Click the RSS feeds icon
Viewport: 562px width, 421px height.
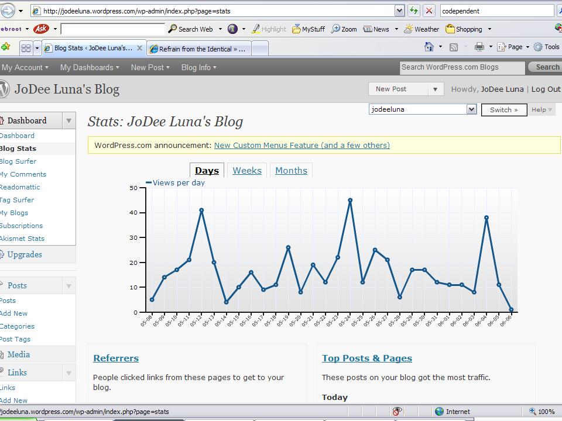(x=454, y=47)
